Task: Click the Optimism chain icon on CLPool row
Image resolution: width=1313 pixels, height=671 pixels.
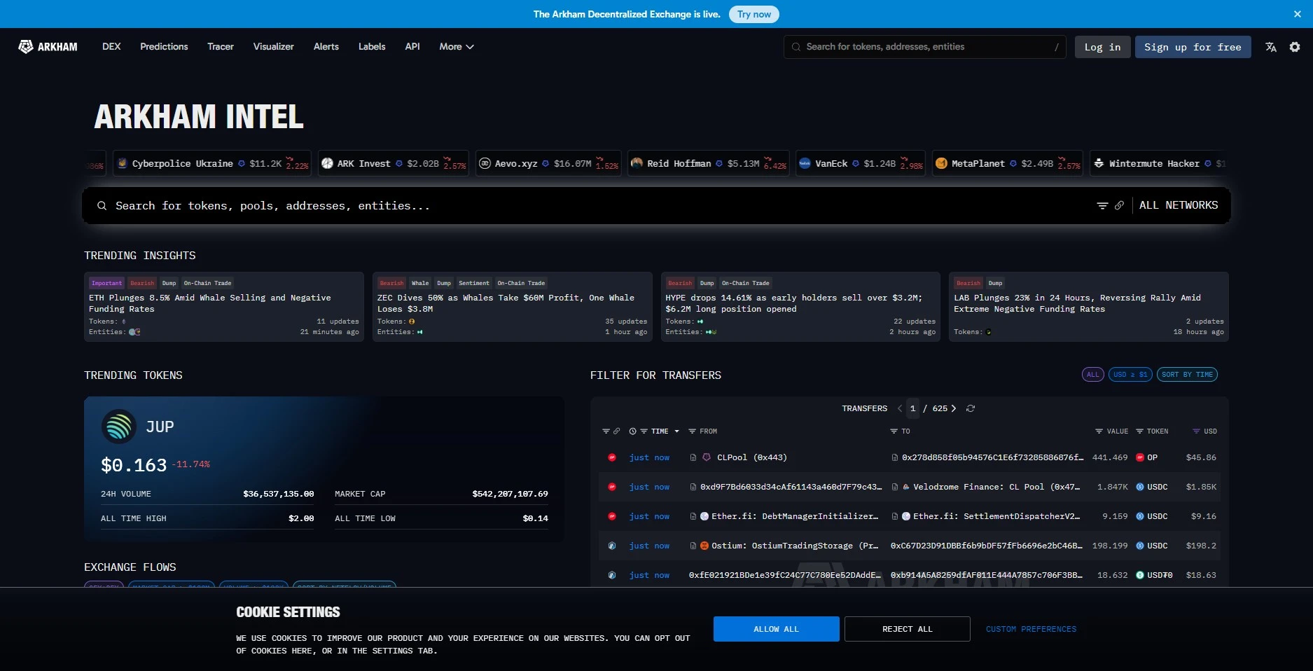Action: [612, 457]
